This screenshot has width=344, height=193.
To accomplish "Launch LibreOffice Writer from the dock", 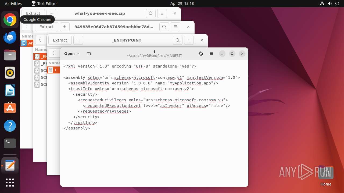I will (10, 90).
